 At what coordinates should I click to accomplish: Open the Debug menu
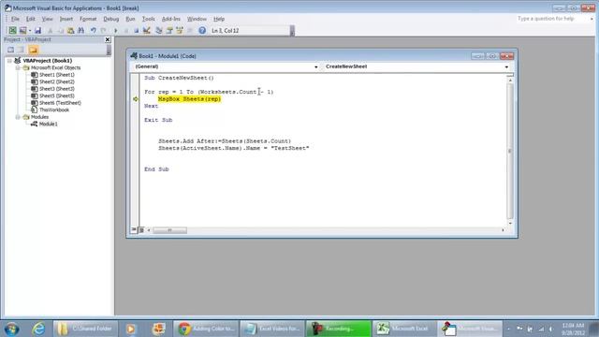click(x=110, y=19)
